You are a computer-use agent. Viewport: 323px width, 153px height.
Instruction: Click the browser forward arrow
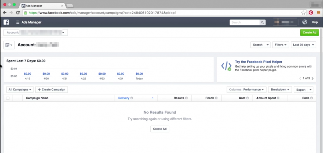(11, 13)
